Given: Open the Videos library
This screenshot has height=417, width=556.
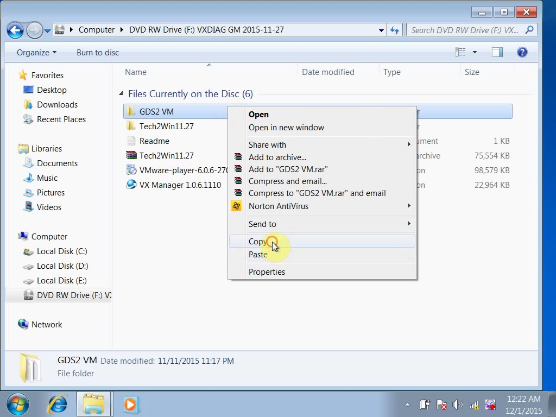Looking at the screenshot, I should pos(49,207).
